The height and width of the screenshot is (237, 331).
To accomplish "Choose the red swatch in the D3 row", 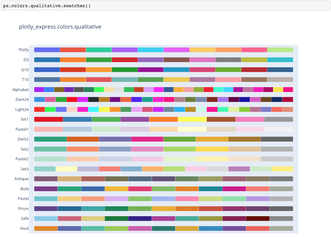I will point(125,60).
